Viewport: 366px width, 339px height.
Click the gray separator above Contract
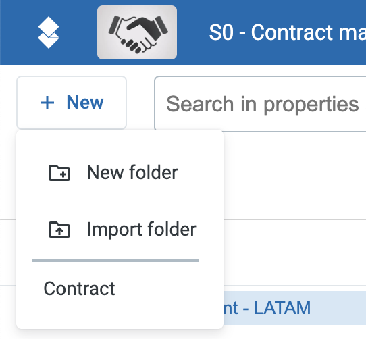click(x=115, y=261)
